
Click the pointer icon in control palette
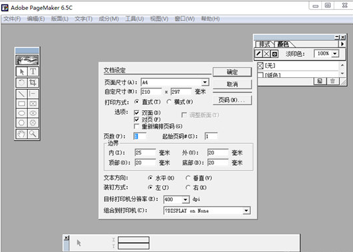click(79, 243)
